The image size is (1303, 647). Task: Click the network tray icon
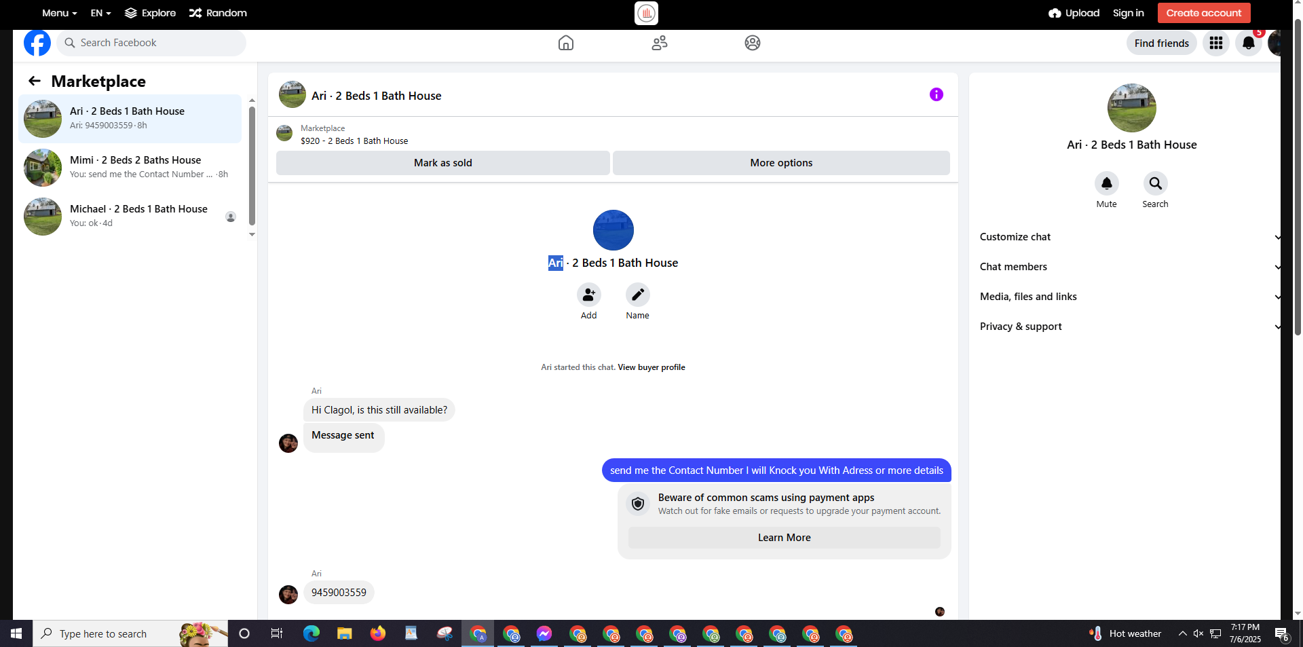point(1215,633)
